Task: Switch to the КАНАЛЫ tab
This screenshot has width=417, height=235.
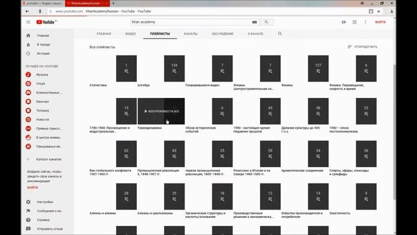Action: (x=191, y=34)
